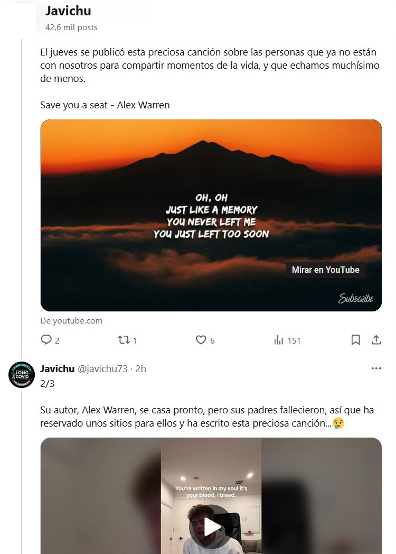Click the 42,6 mil posts count
Image resolution: width=396 pixels, height=554 pixels.
[x=71, y=27]
